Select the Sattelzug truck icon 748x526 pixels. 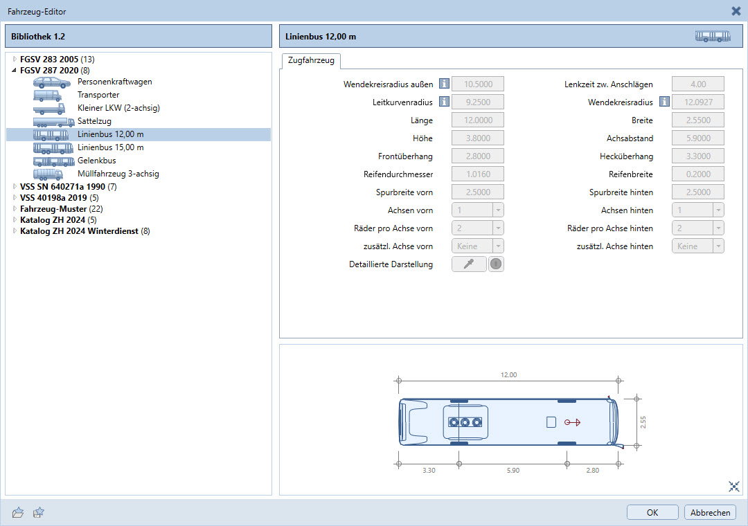point(53,121)
